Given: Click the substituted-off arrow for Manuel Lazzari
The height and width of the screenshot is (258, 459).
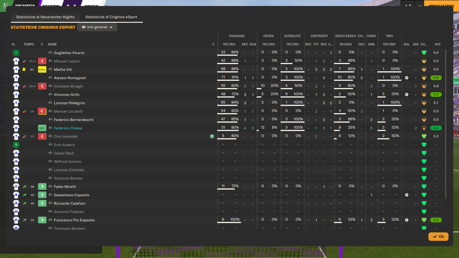Looking at the screenshot, I should pyautogui.click(x=42, y=61).
